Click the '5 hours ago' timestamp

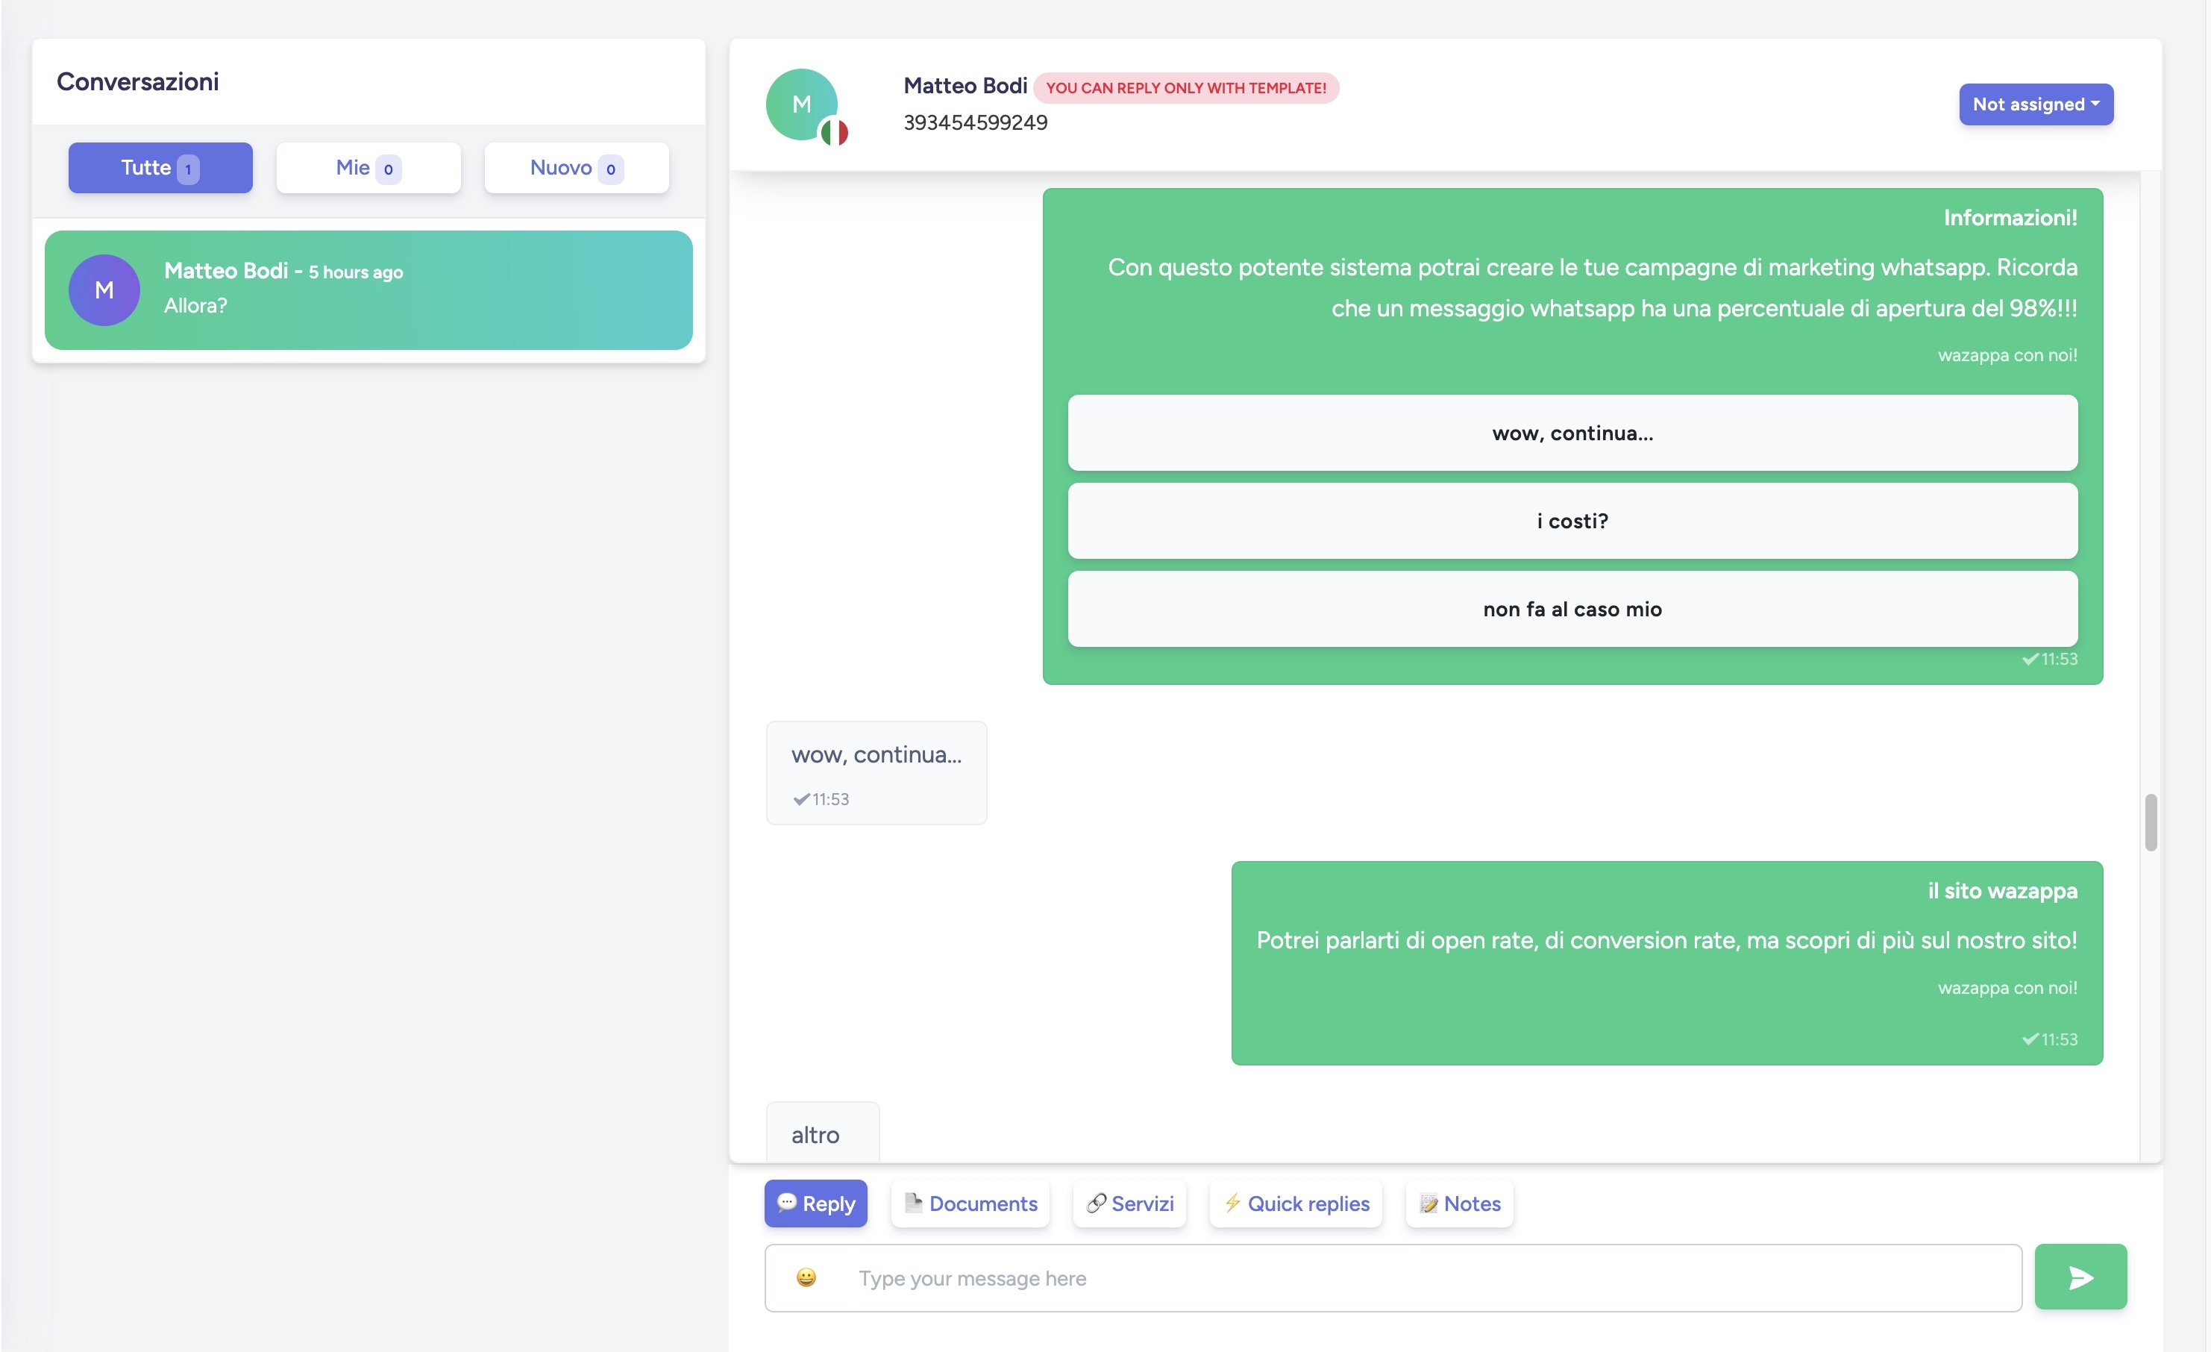pos(355,272)
